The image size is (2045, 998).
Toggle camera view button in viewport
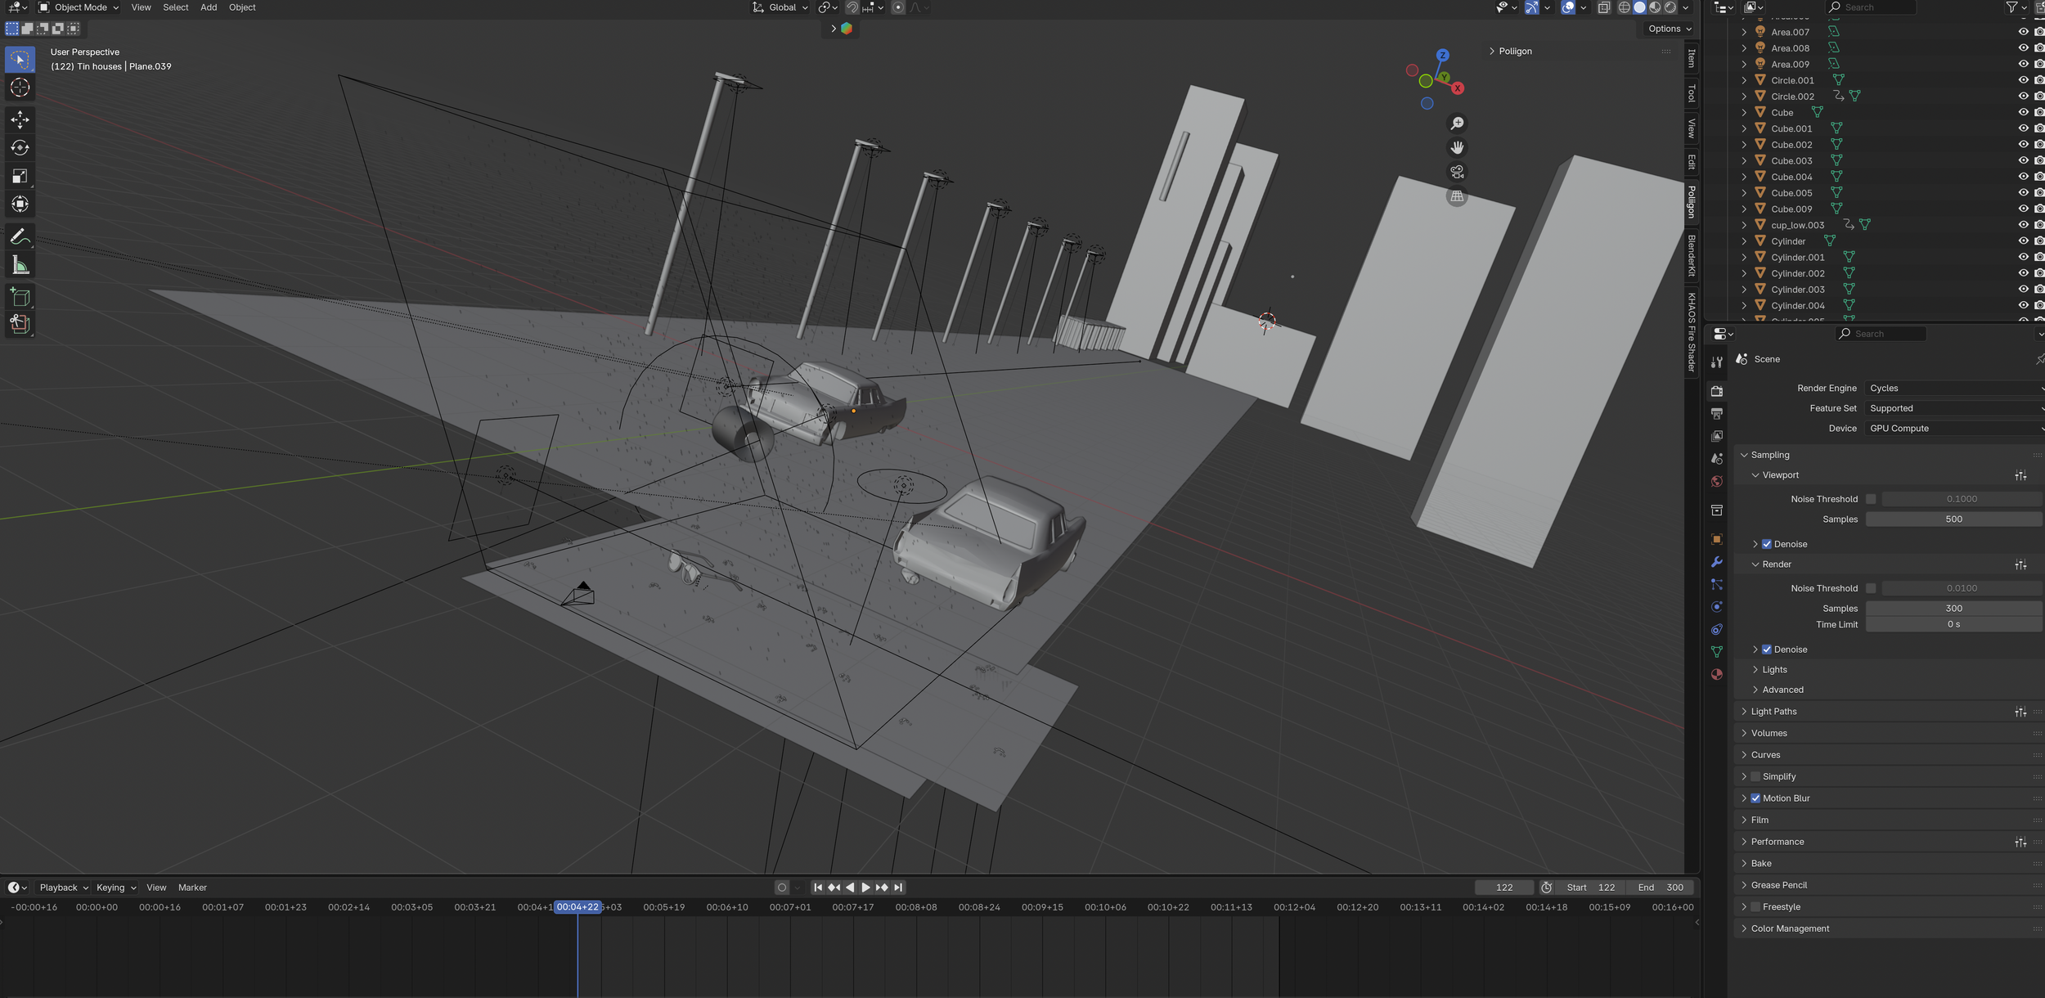(x=1457, y=172)
